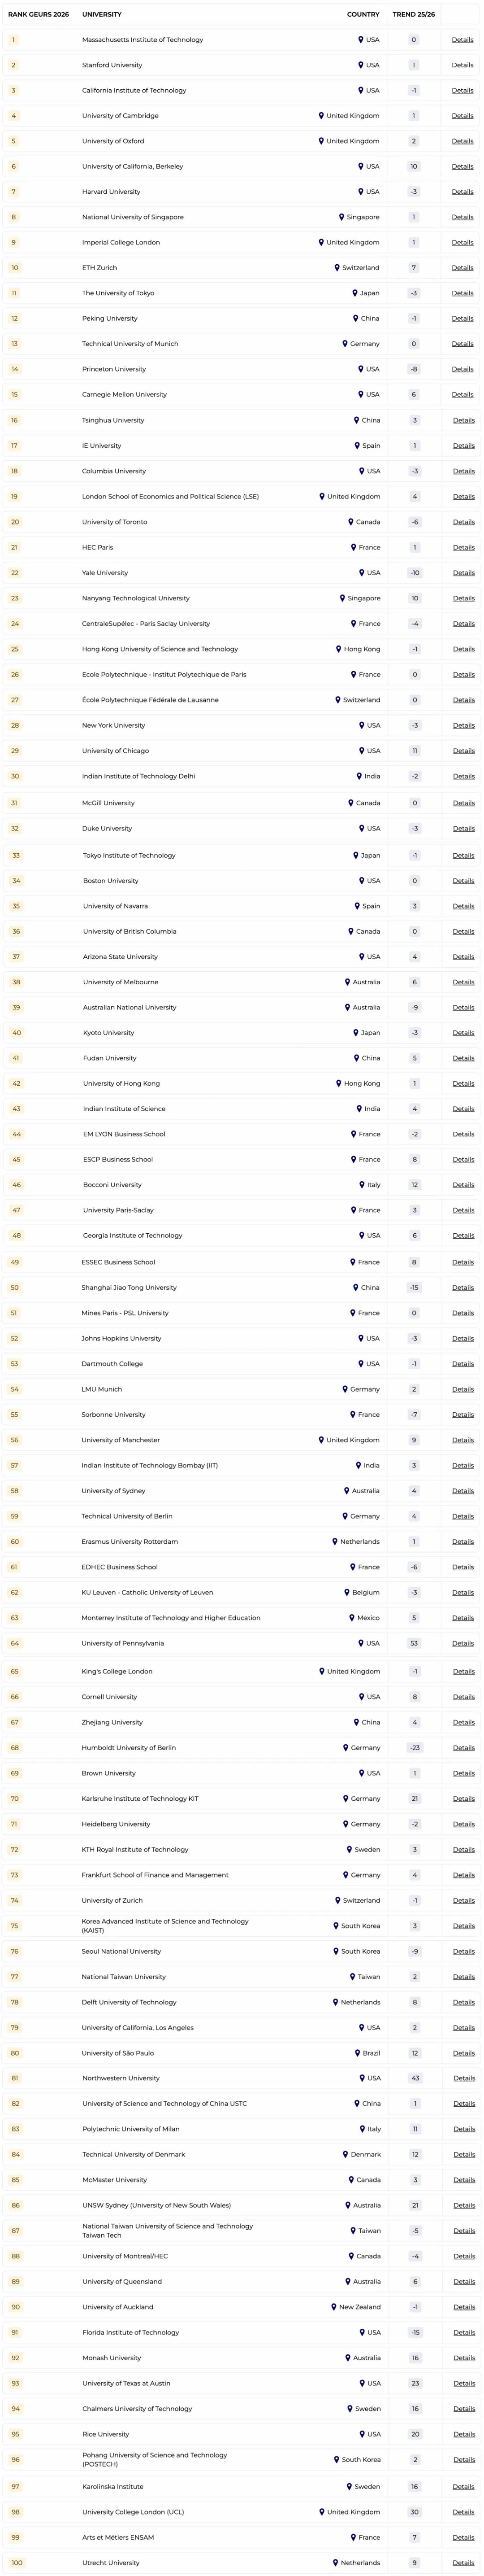Screen dimensions: 484x2576
Task: Open the Details link for Utrecht University
Action: click(x=463, y=2563)
